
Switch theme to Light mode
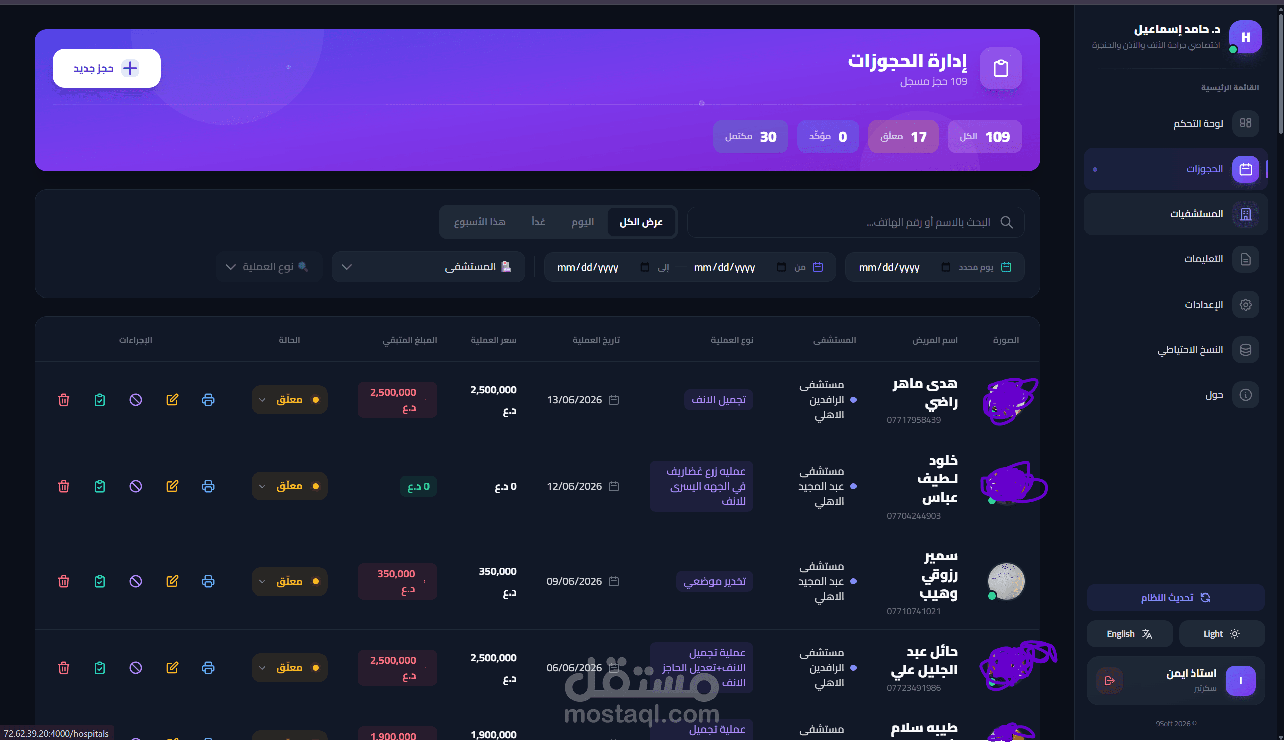1222,634
